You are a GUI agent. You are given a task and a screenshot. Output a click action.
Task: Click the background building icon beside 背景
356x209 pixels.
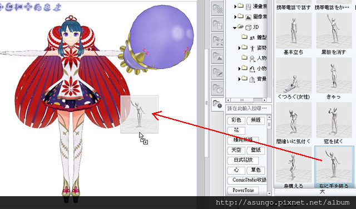click(252, 79)
